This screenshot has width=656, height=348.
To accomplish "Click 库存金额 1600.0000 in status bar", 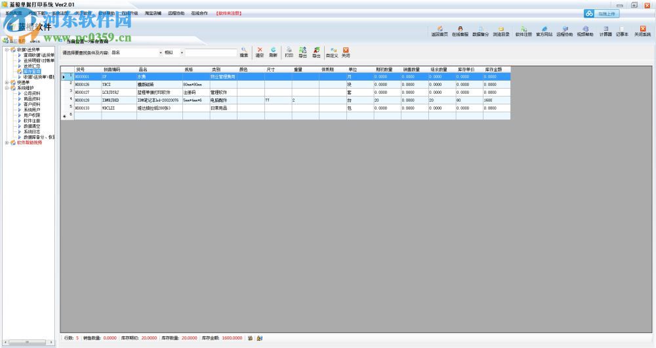I will click(222, 338).
